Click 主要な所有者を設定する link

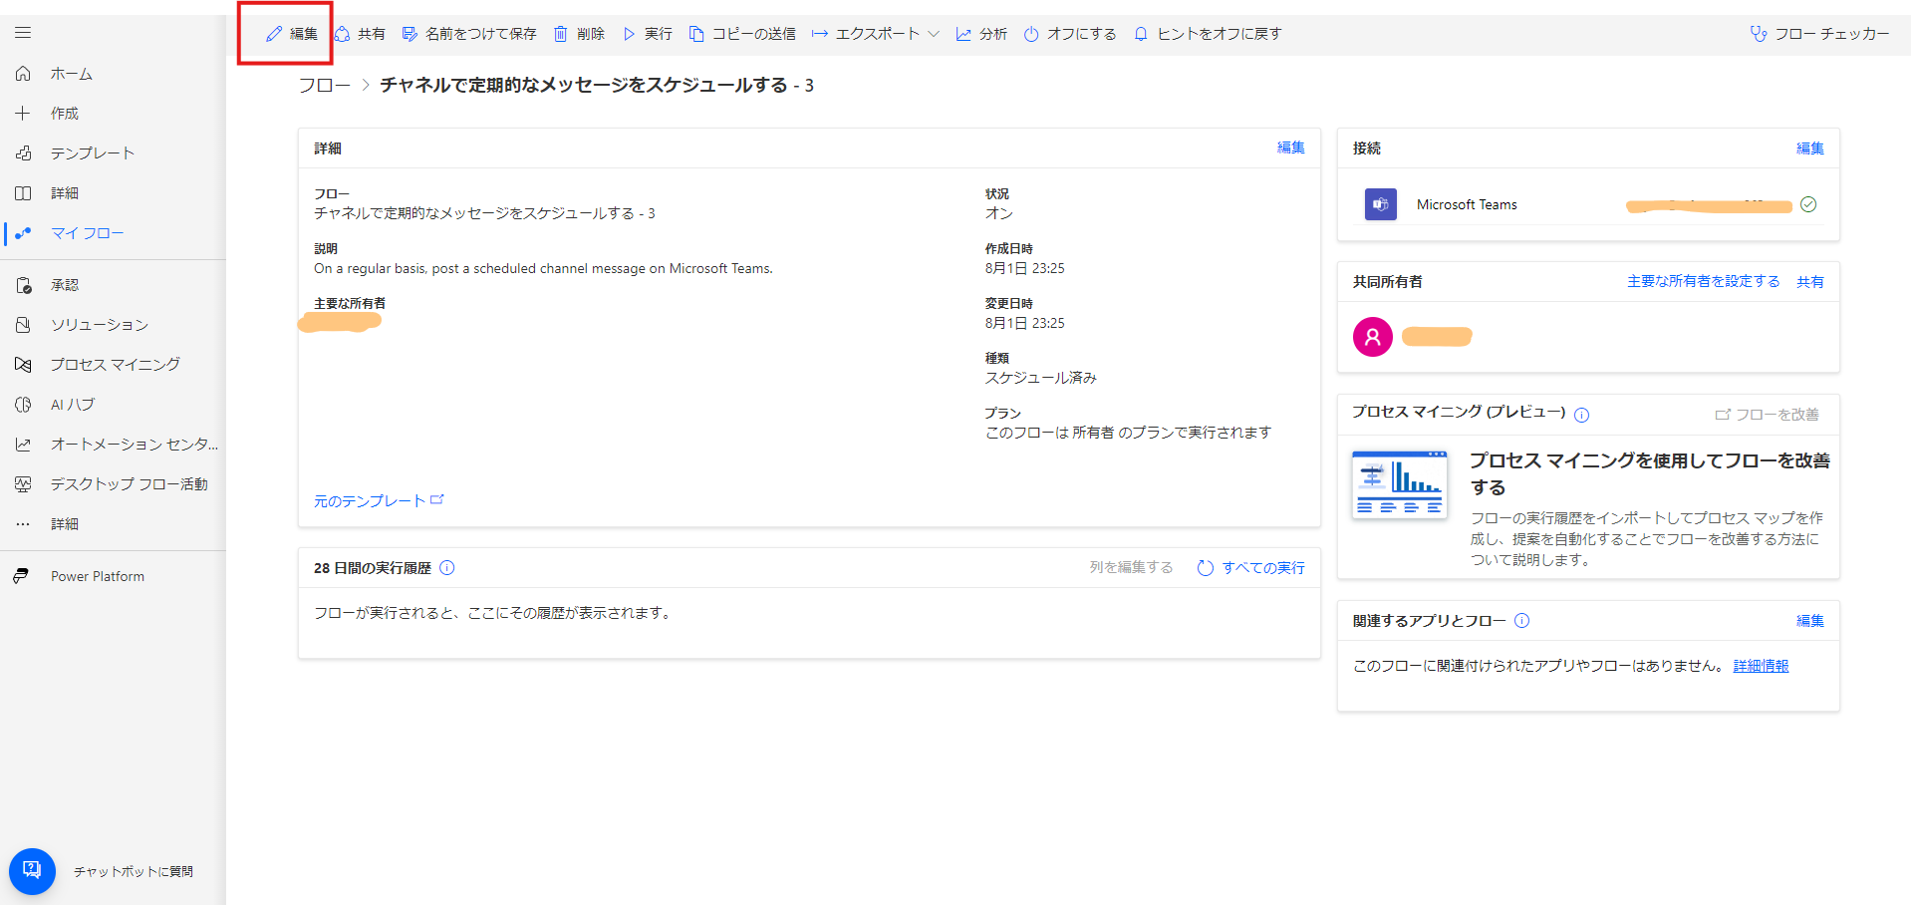1704,281
